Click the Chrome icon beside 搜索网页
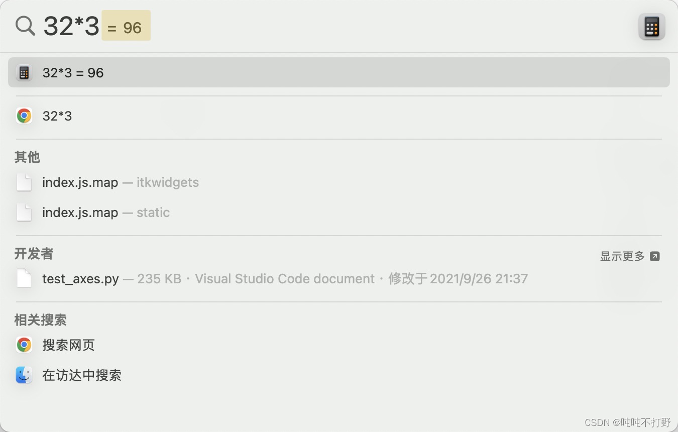678x432 pixels. [x=24, y=345]
